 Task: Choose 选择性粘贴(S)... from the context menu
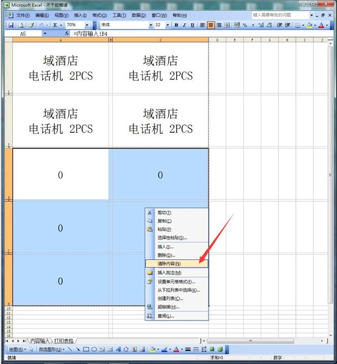(177, 237)
